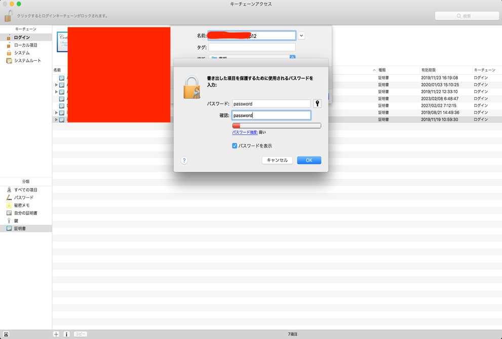Show the すべての項目 category
The height and width of the screenshot is (339, 502).
click(x=26, y=190)
